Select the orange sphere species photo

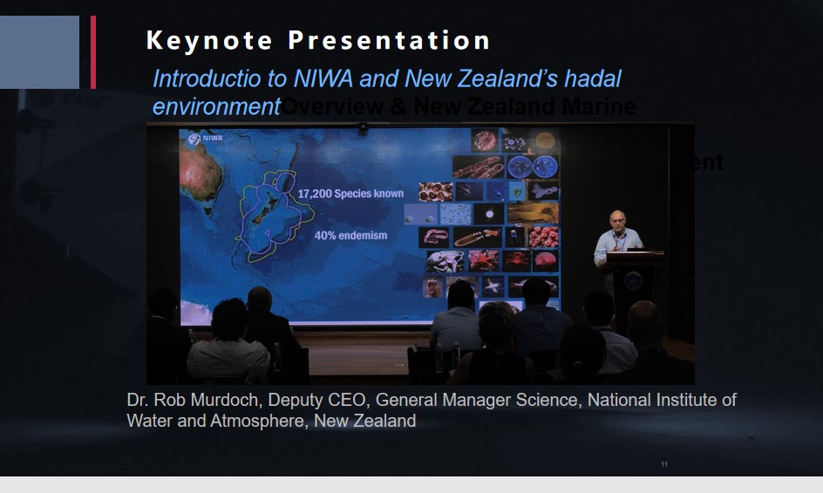[545, 140]
